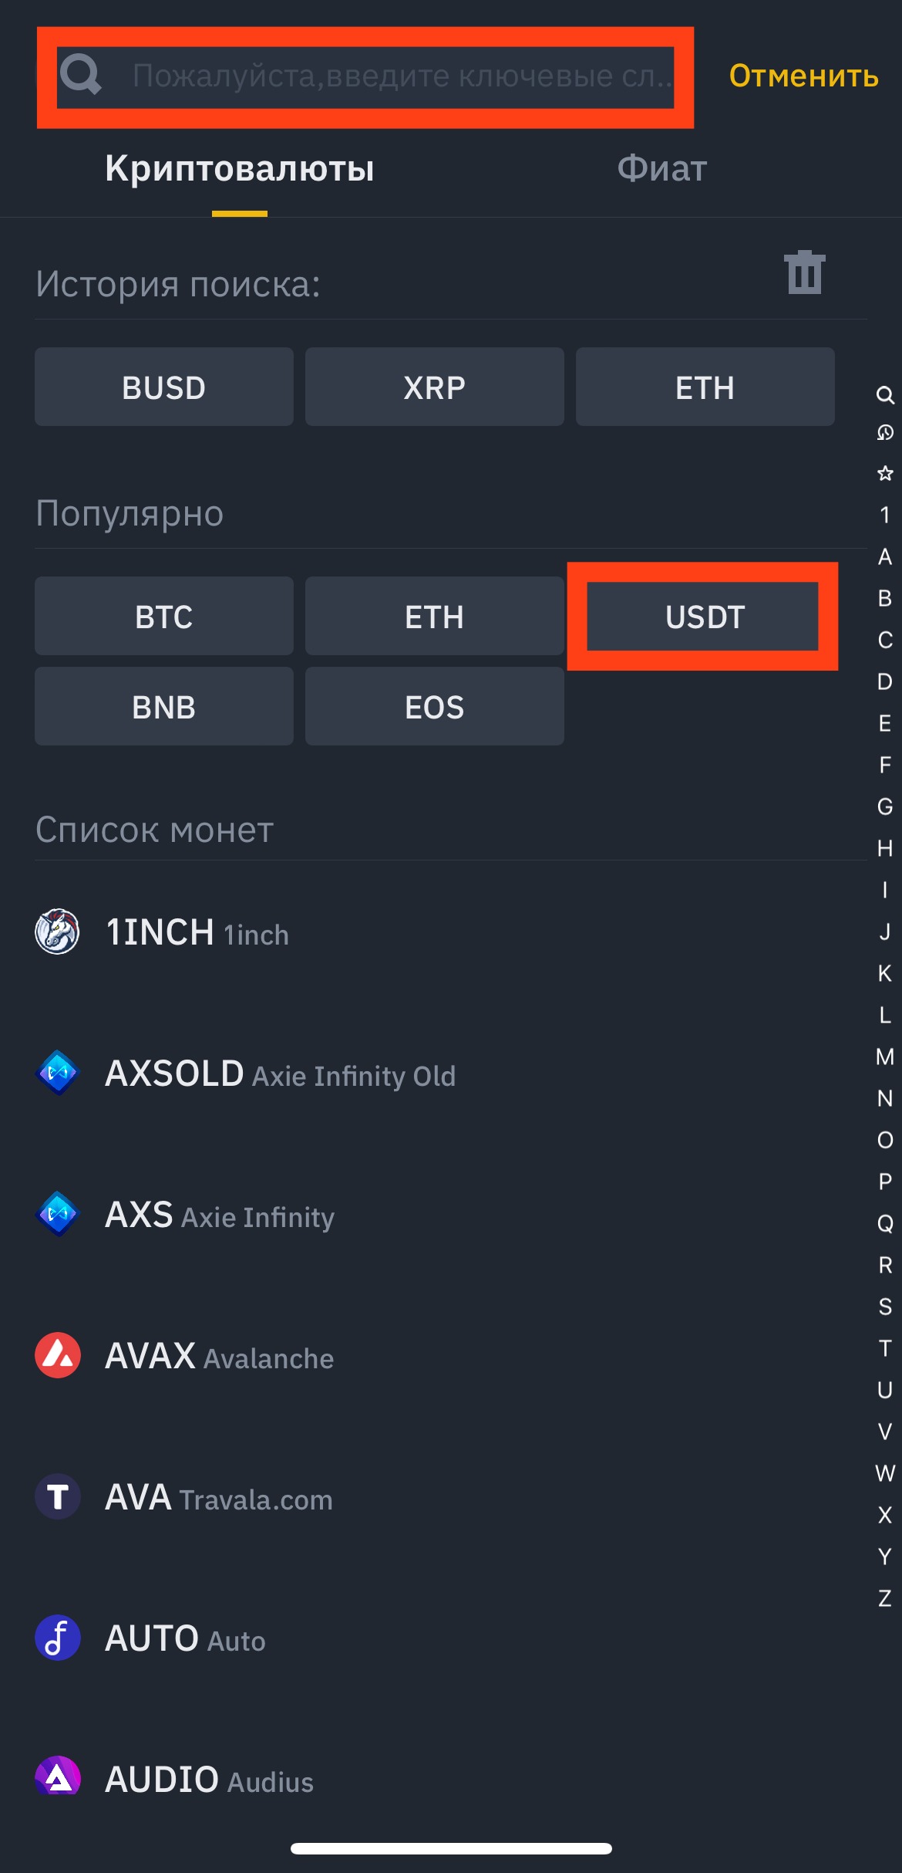
Task: Select BNB in the popular coins
Action: (163, 706)
